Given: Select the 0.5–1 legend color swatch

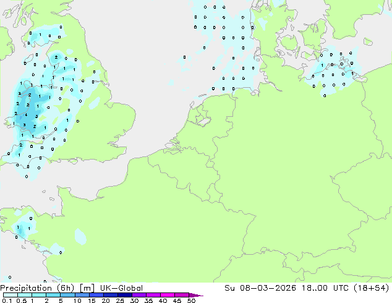Looking at the screenshot, I should point(25,295).
